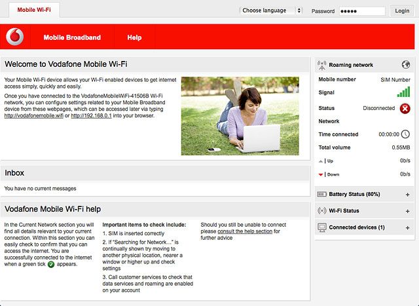Click the woman with laptop photo
The image size is (419, 306).
[240, 116]
